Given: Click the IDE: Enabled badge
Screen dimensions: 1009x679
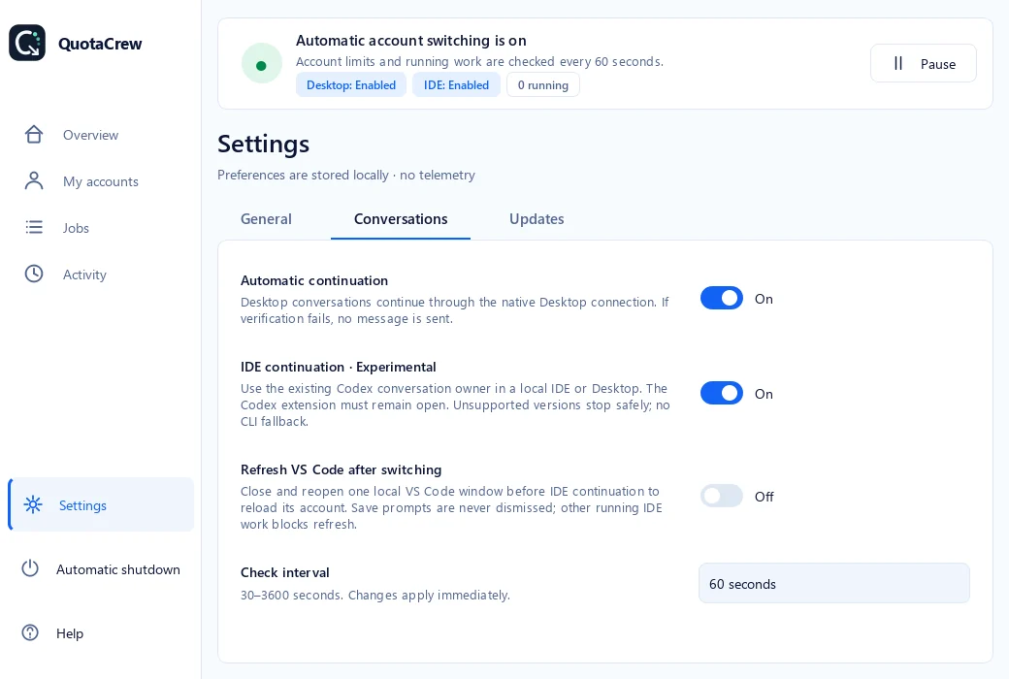Looking at the screenshot, I should (456, 85).
